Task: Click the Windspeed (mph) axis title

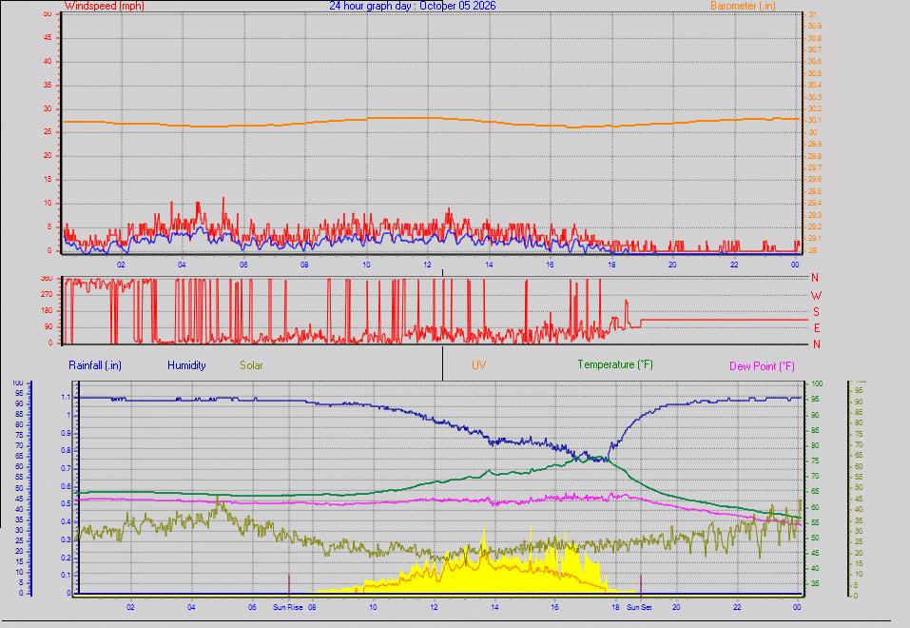Action: click(105, 6)
